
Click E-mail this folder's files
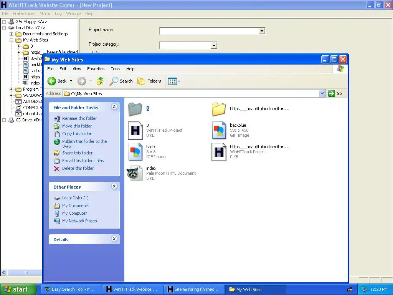pos(83,161)
